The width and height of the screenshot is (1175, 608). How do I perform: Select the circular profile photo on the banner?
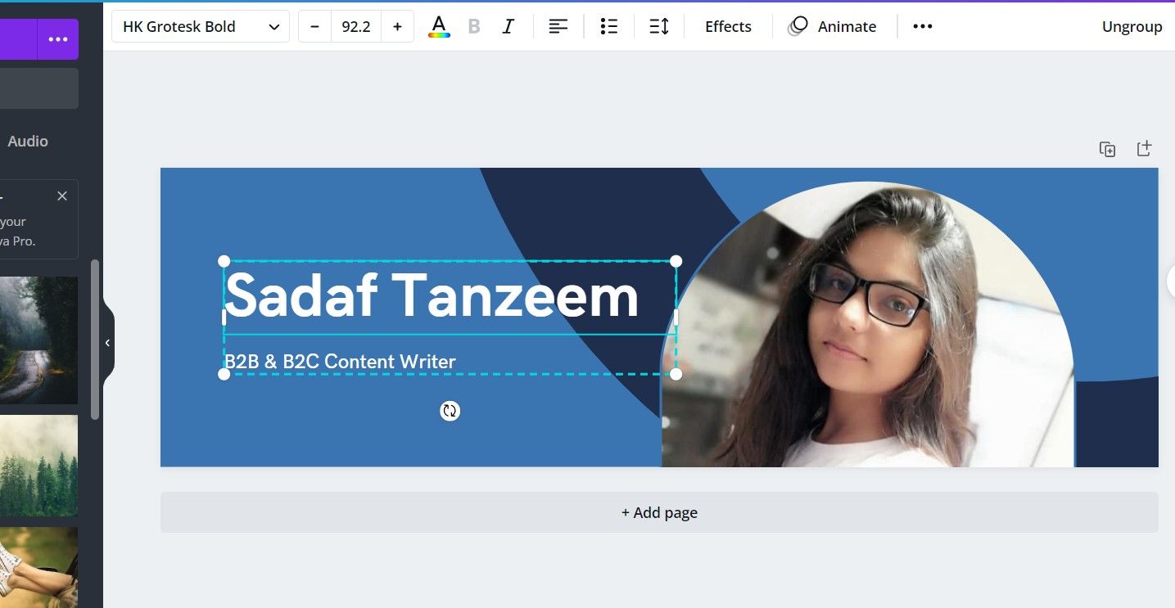[x=868, y=324]
